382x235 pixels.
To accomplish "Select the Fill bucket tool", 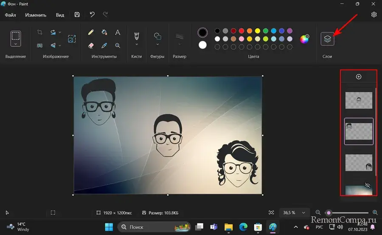I will pos(104,33).
